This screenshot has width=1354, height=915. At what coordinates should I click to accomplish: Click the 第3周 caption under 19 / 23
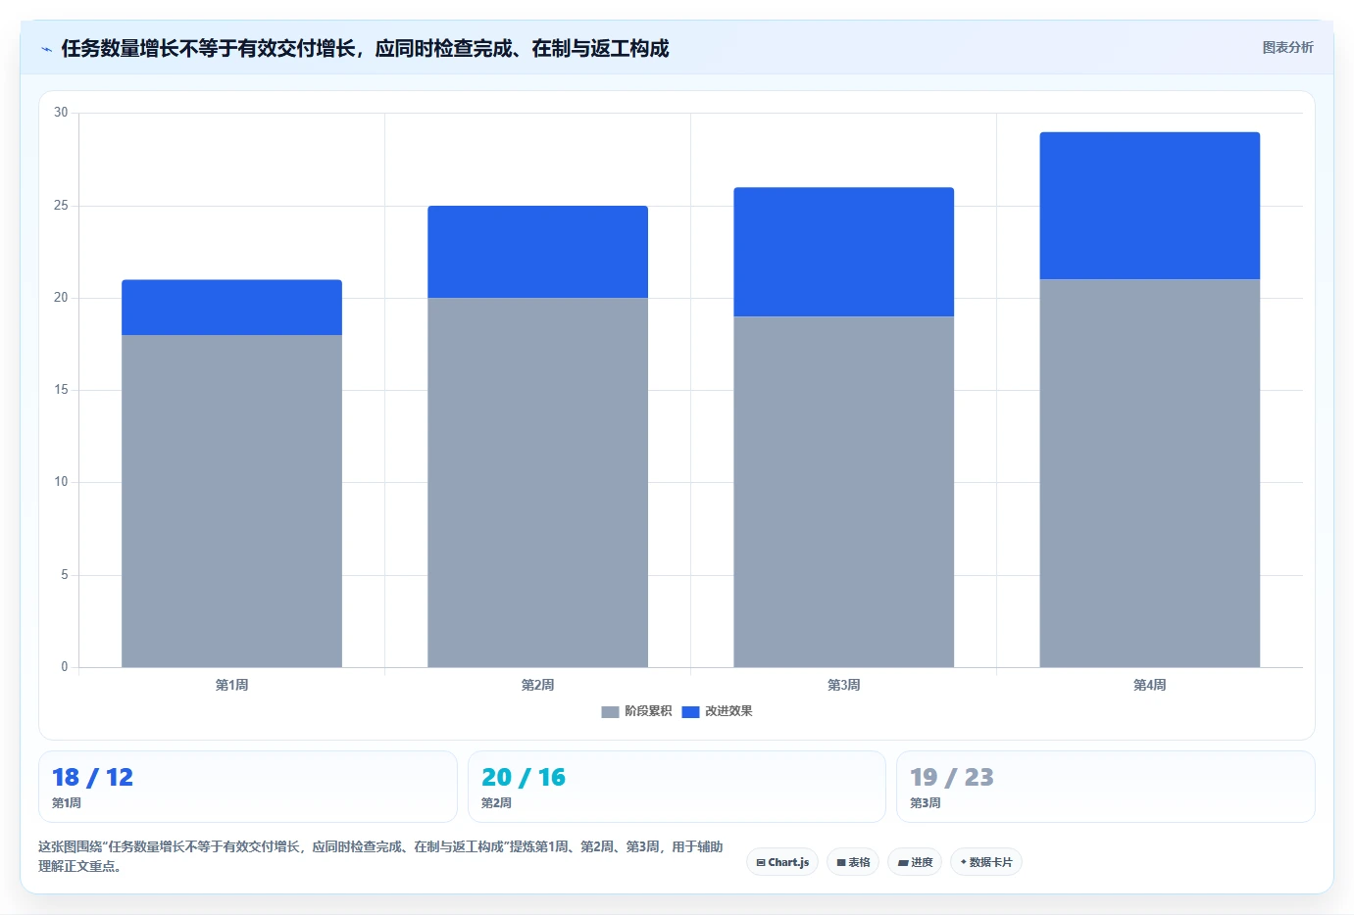tap(926, 803)
